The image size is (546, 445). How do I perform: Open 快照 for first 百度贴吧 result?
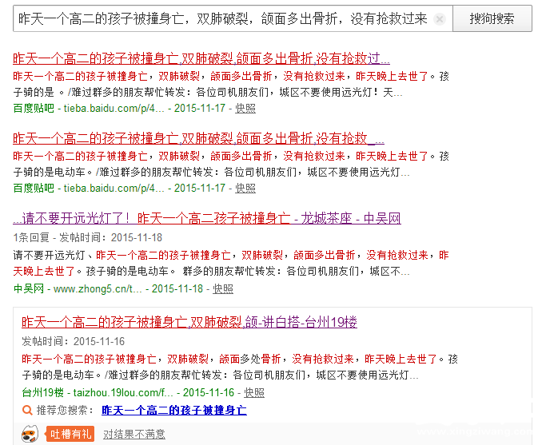pyautogui.click(x=245, y=108)
